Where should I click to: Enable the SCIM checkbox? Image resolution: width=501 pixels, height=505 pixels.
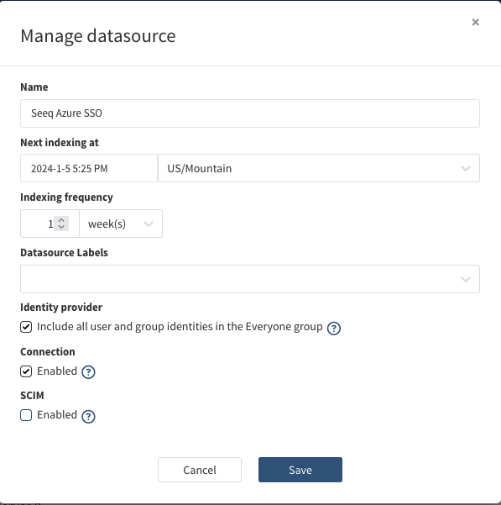[26, 415]
